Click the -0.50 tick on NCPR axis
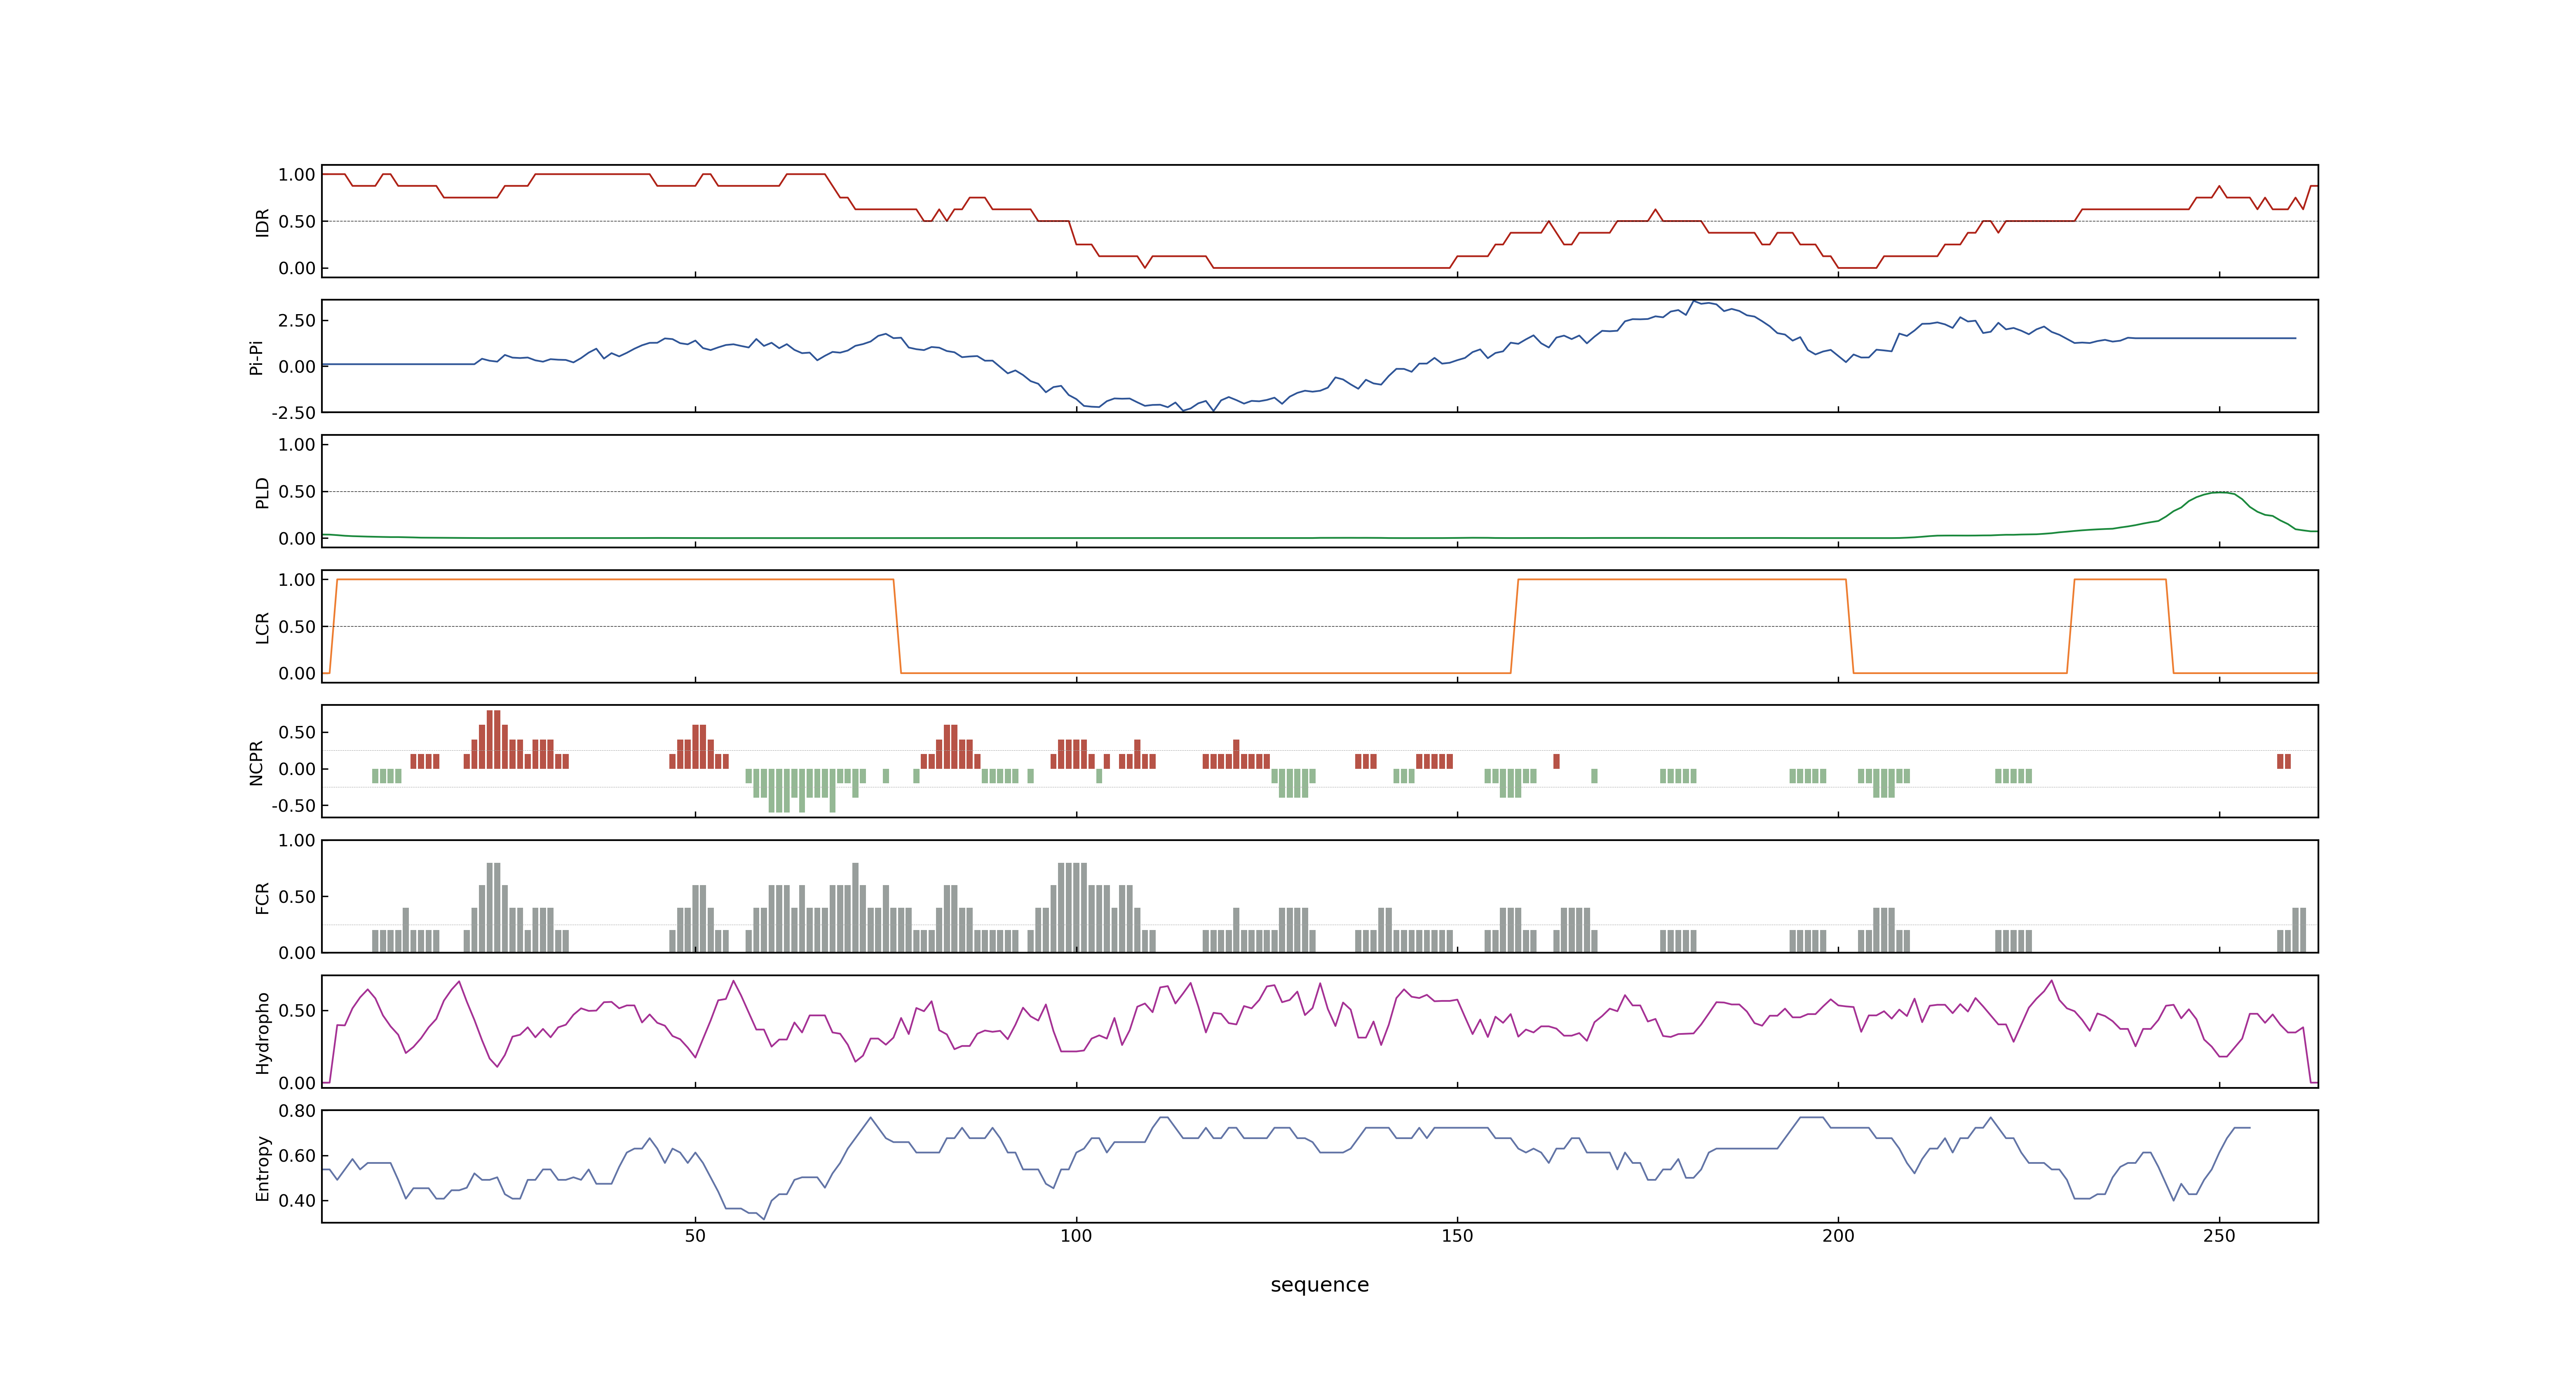 point(293,806)
